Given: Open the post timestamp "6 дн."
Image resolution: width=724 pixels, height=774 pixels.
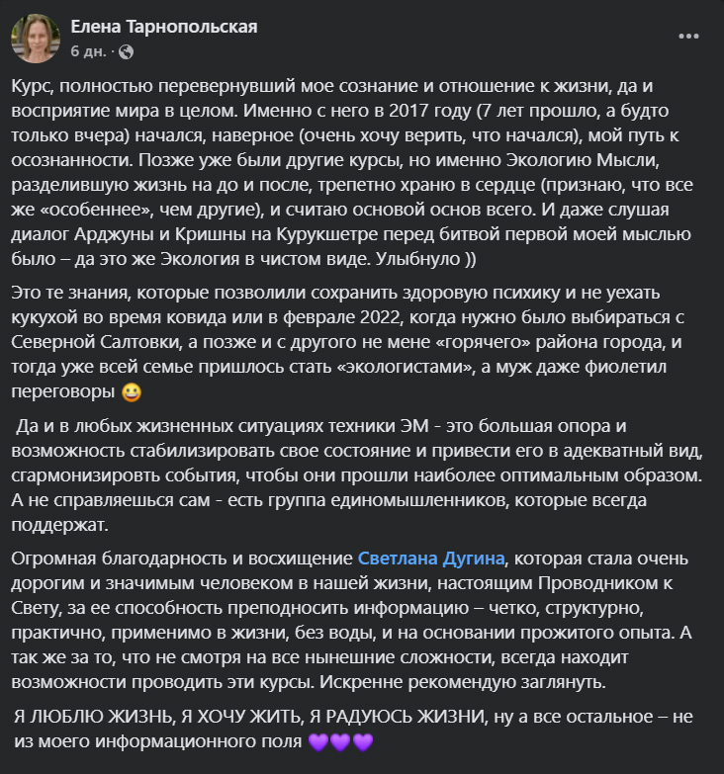Looking at the screenshot, I should pyautogui.click(x=88, y=51).
